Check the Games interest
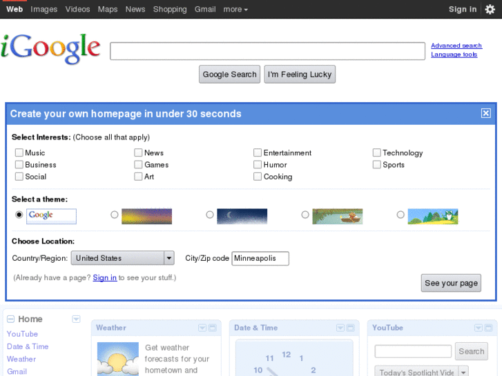The height and width of the screenshot is (376, 502). 138,164
